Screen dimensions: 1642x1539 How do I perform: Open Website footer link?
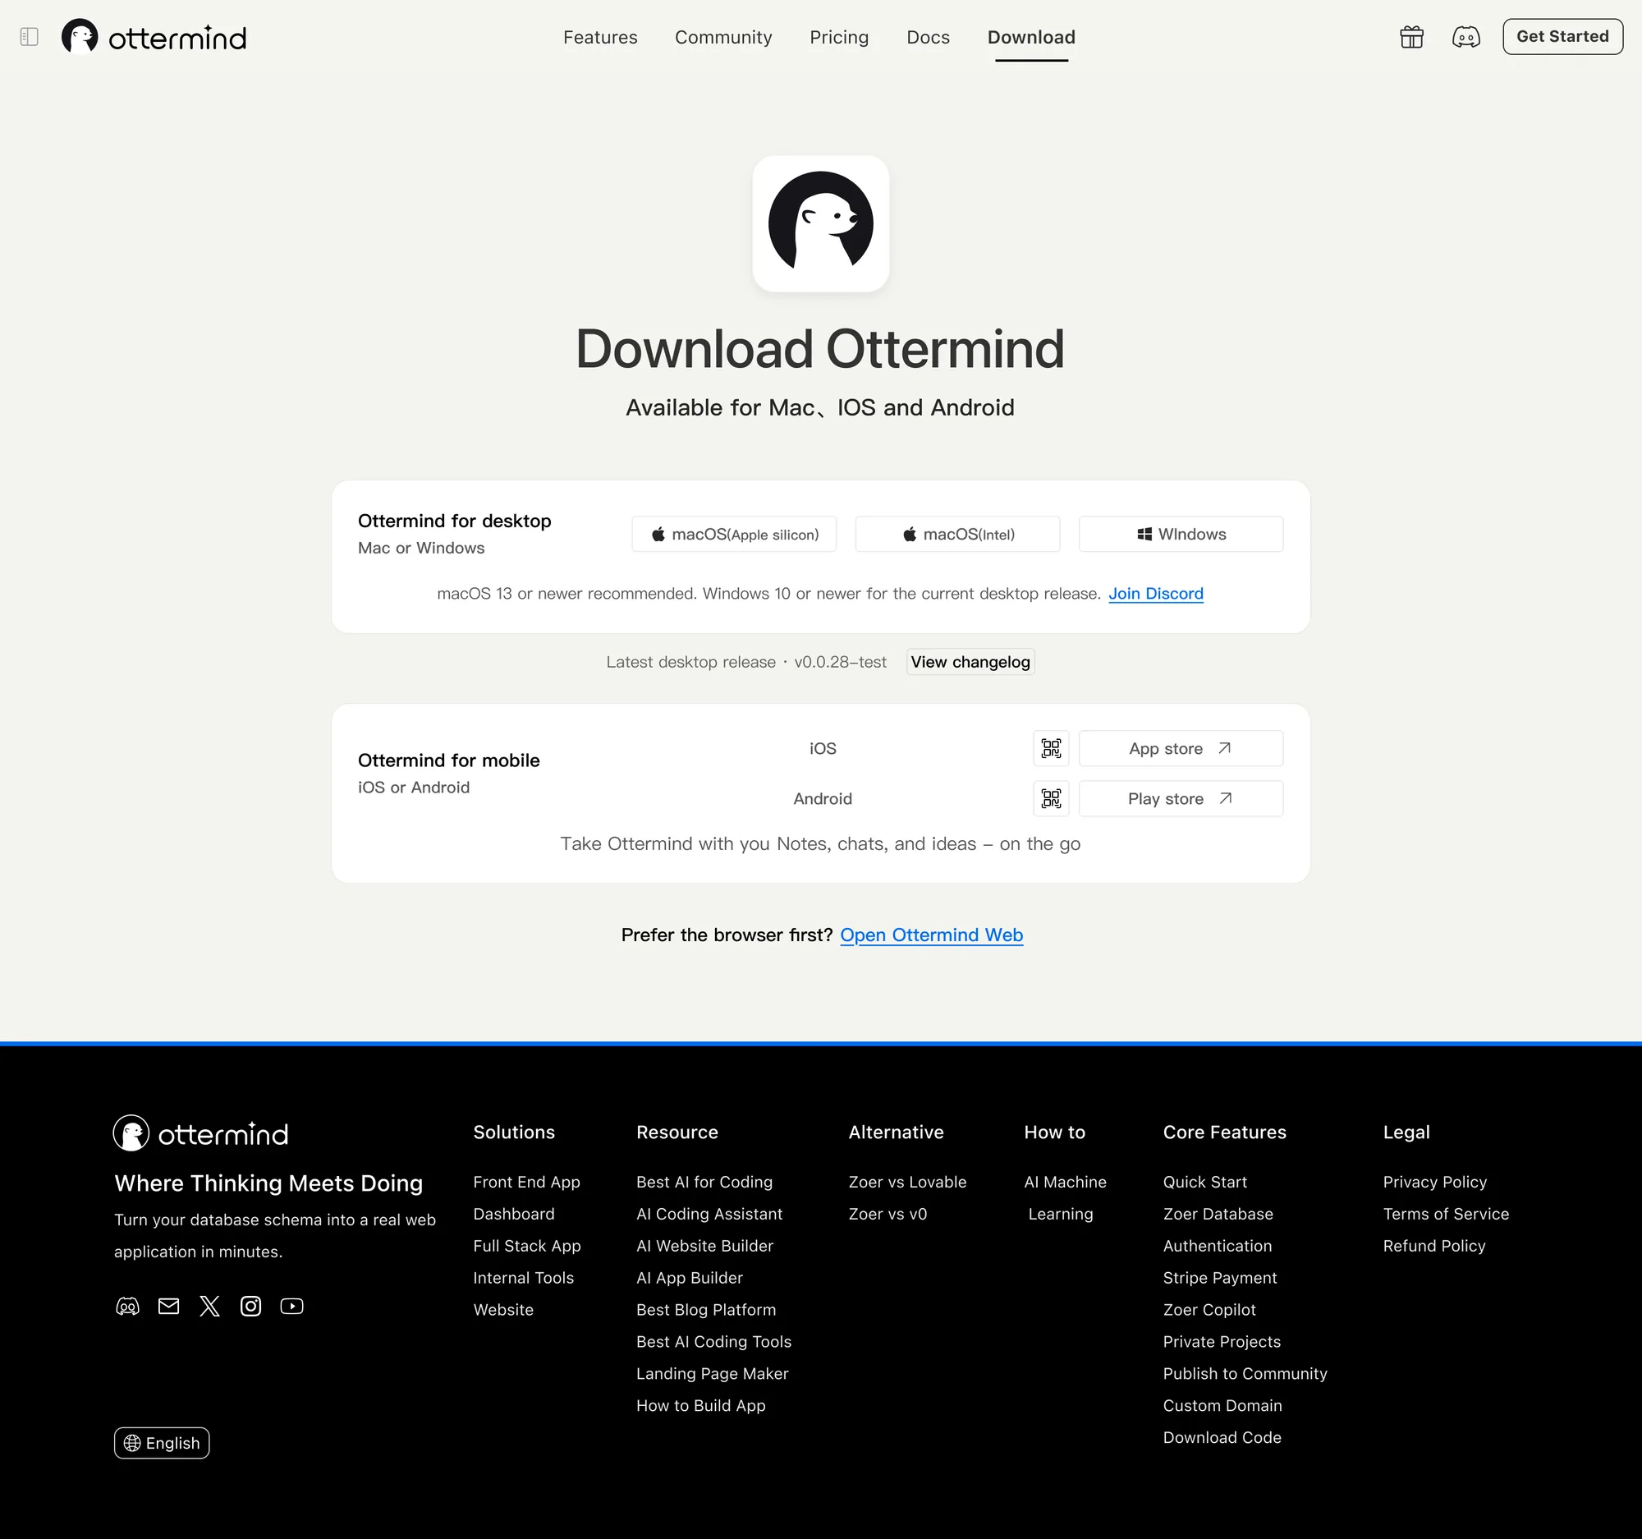[503, 1310]
